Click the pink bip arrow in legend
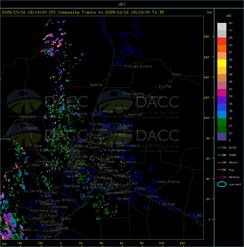Screen dimensions: 244x247 coord(222,170)
